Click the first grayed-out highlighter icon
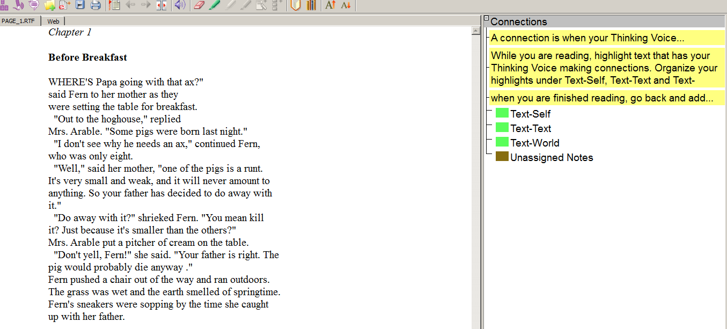Viewport: 727px width, 329px height. tap(230, 5)
